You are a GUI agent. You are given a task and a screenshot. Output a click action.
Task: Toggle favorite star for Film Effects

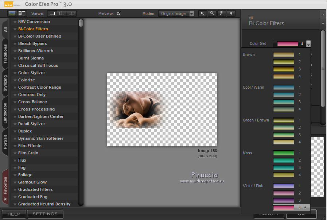point(15,146)
